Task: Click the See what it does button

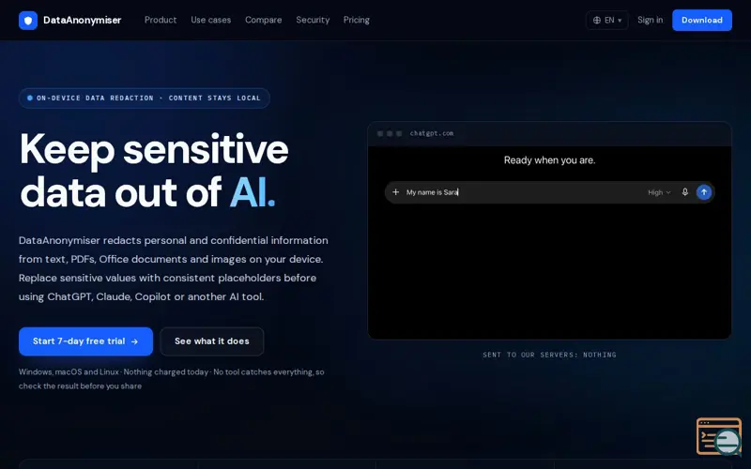Action: (x=212, y=341)
